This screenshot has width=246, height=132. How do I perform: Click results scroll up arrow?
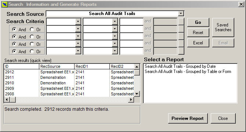tap(137, 66)
